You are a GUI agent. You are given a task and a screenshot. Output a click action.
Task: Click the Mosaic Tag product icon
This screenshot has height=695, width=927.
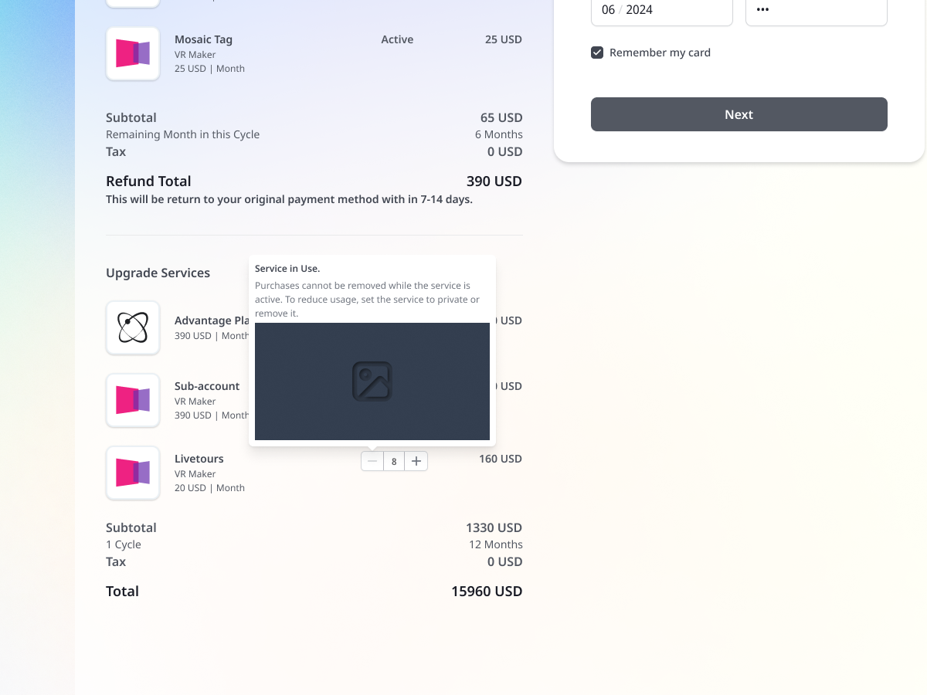[133, 54]
